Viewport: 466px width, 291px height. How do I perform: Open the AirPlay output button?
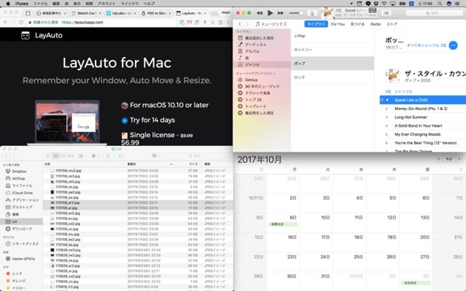point(312,13)
